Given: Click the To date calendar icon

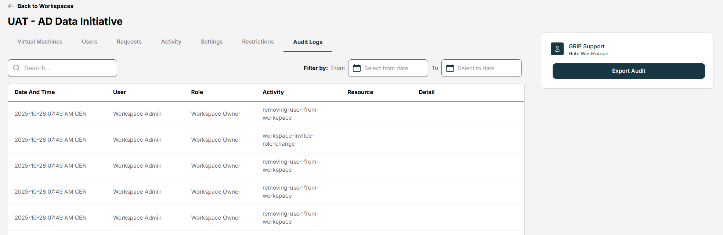Looking at the screenshot, I should (x=450, y=68).
